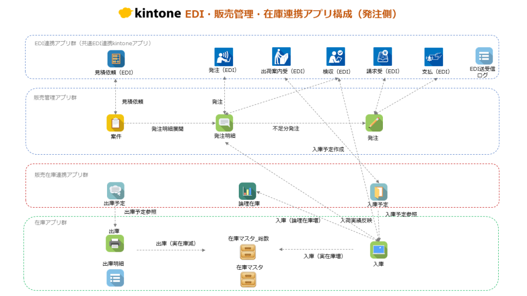Image resolution: width=527 pixels, height=296 pixels.
Task: Click the 入庫（実在庫増） label
Action: (323, 256)
